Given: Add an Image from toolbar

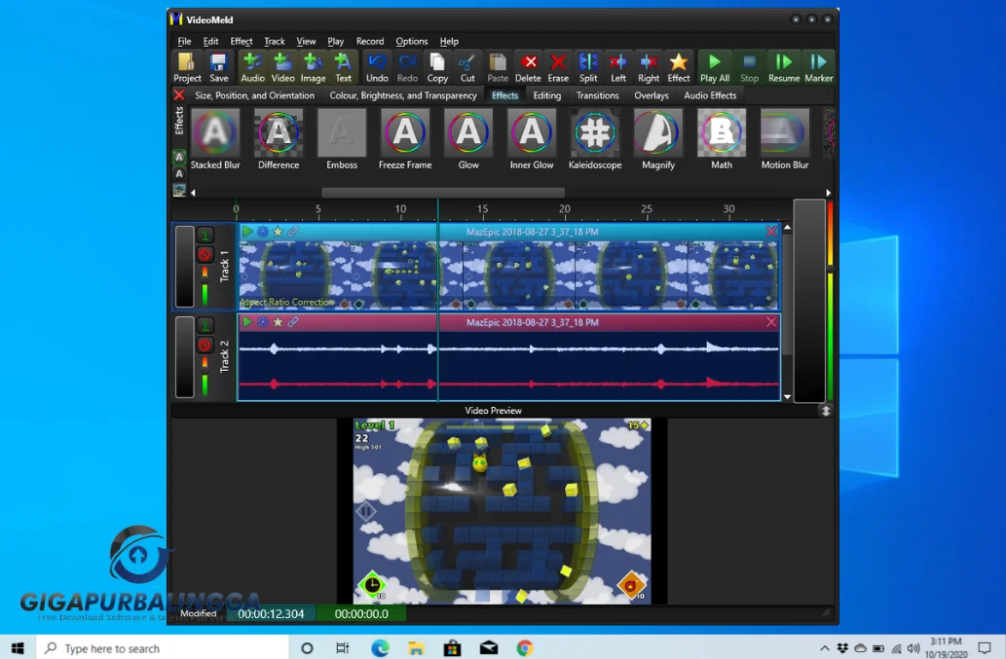Looking at the screenshot, I should (x=313, y=67).
